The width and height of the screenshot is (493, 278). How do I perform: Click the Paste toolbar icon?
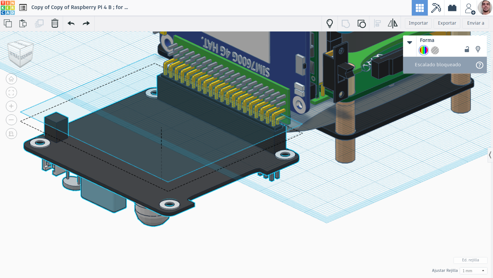pos(23,24)
